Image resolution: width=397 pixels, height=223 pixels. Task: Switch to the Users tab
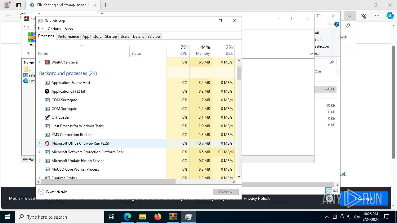pos(125,37)
